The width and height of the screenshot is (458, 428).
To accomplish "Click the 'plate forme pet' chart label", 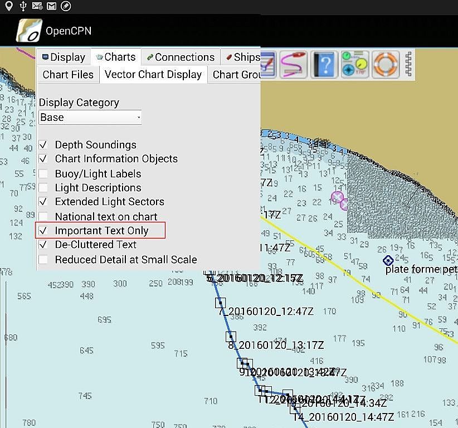I will click(421, 269).
